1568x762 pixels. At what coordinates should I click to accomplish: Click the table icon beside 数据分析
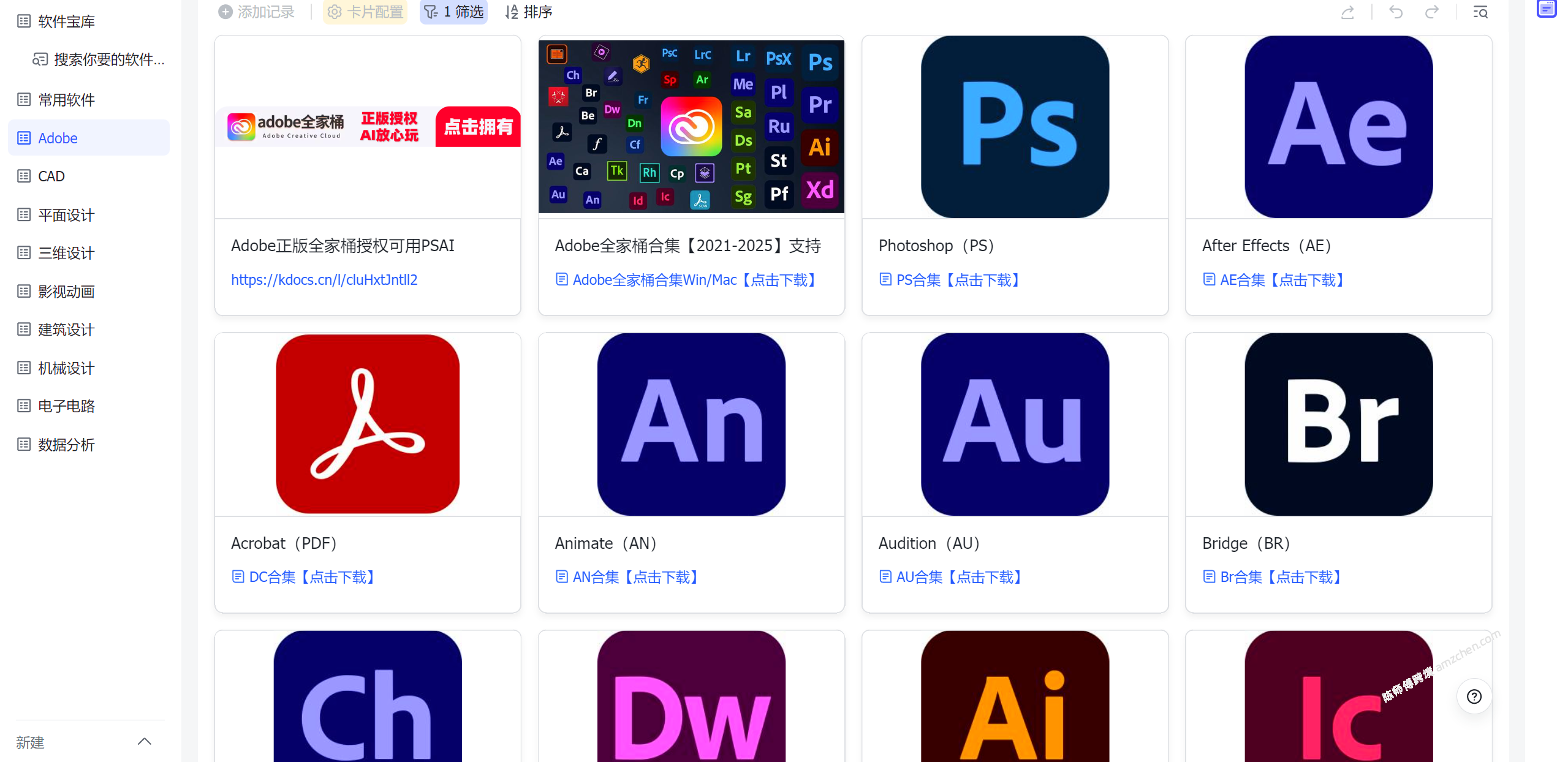click(24, 445)
